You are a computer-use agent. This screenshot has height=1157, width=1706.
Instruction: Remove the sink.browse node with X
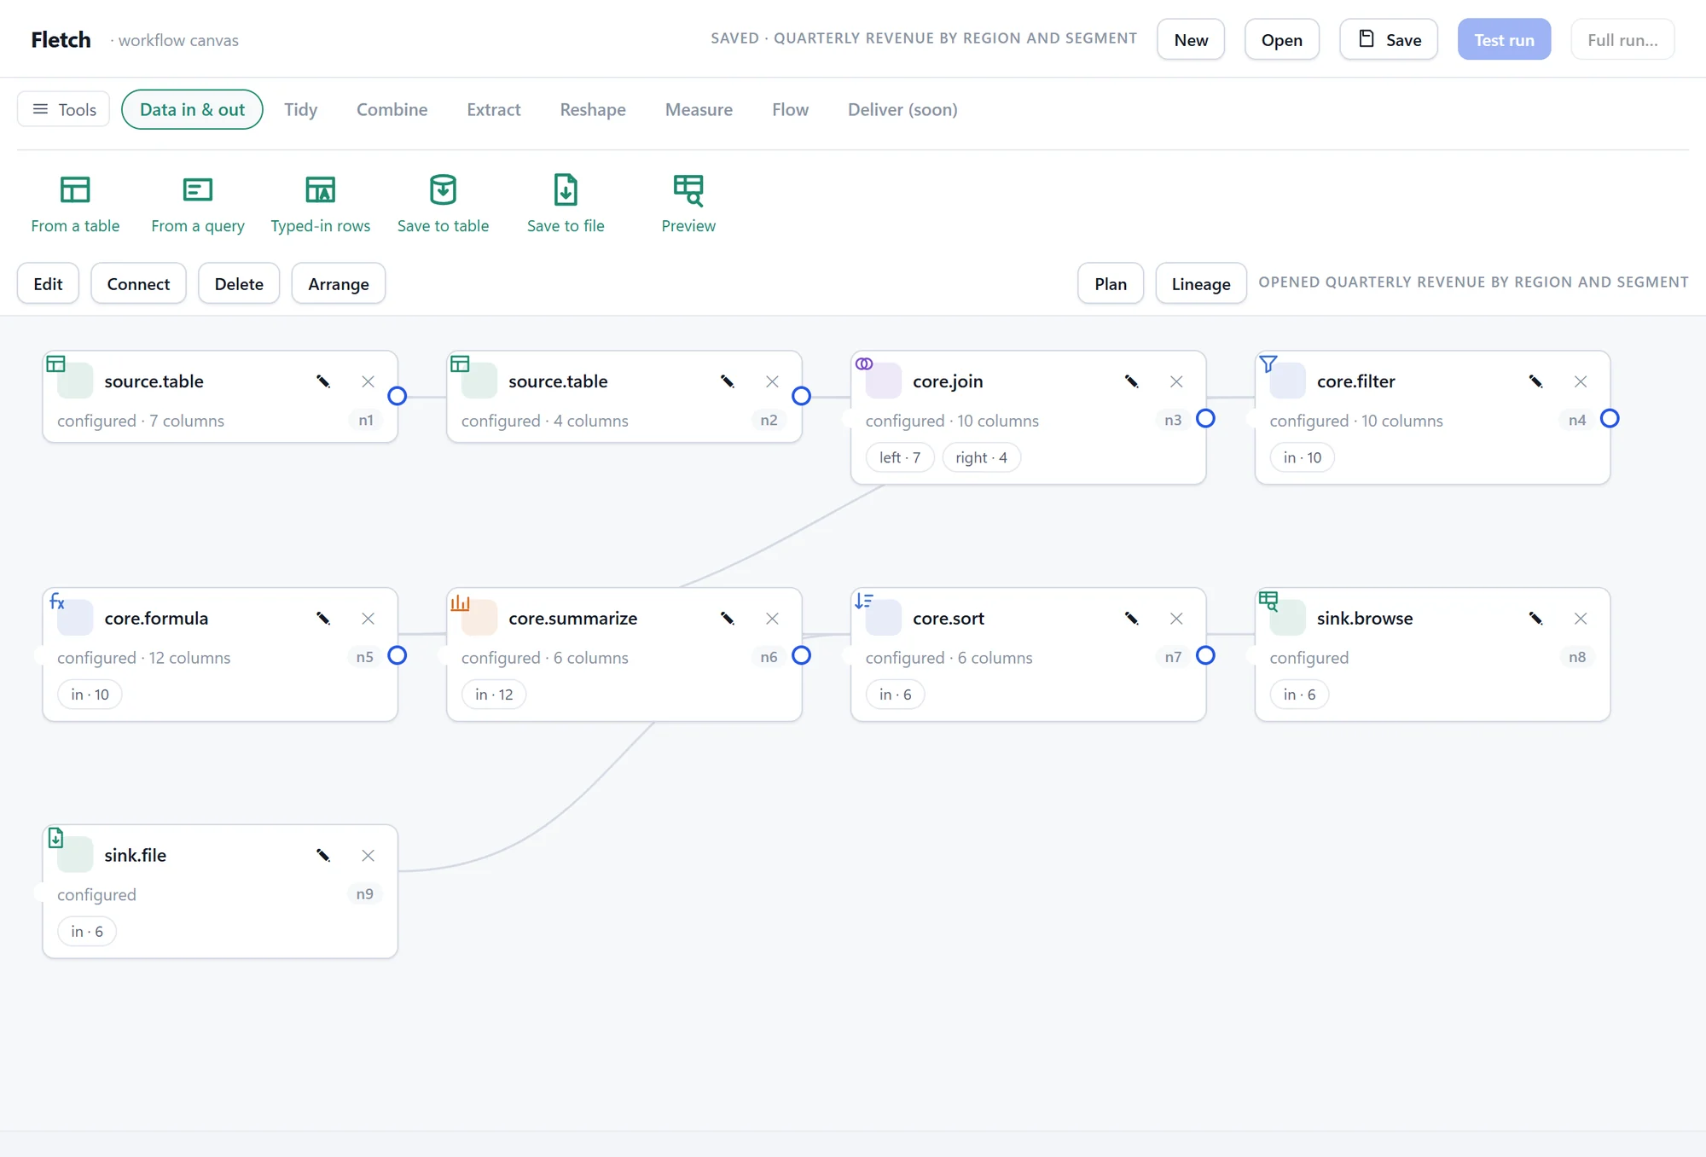pos(1581,619)
